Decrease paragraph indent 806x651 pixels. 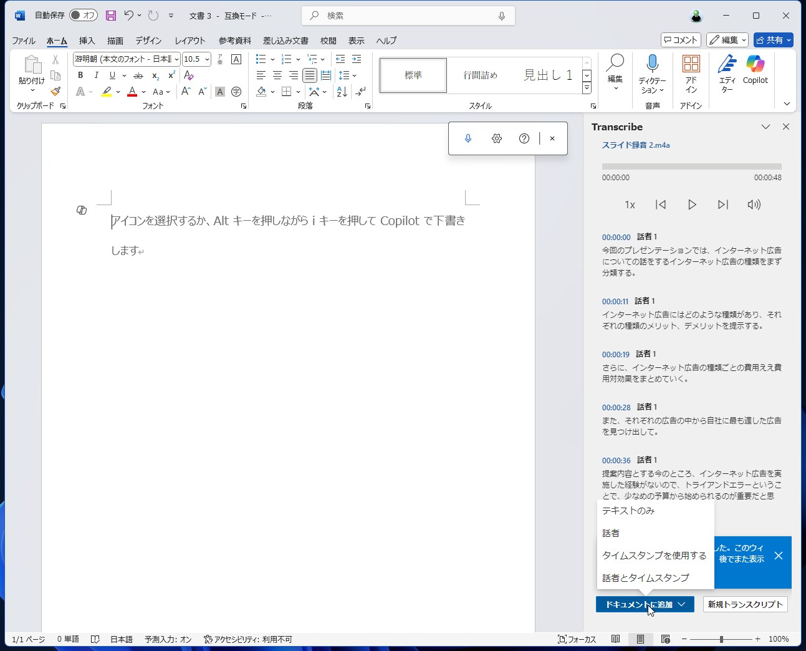pos(340,59)
